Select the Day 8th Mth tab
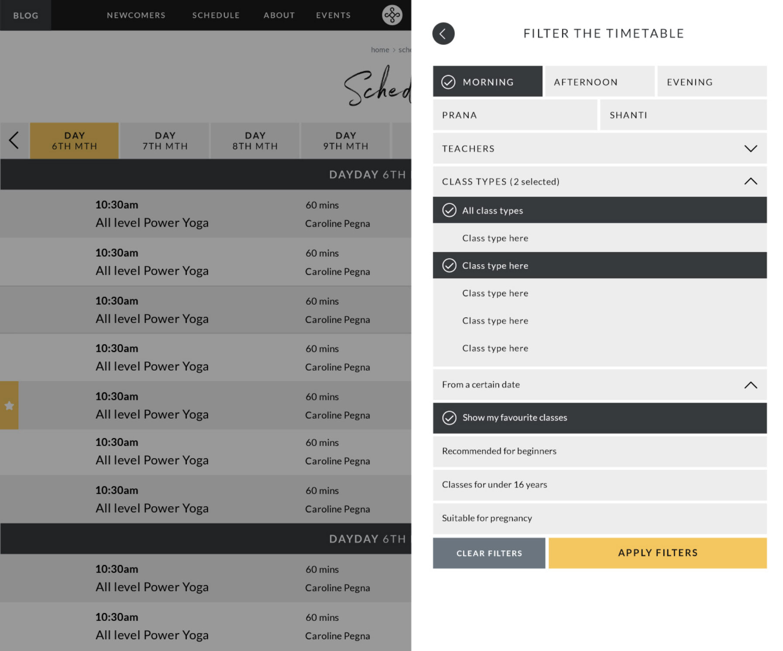Viewport: 783px width, 651px height. (x=255, y=140)
